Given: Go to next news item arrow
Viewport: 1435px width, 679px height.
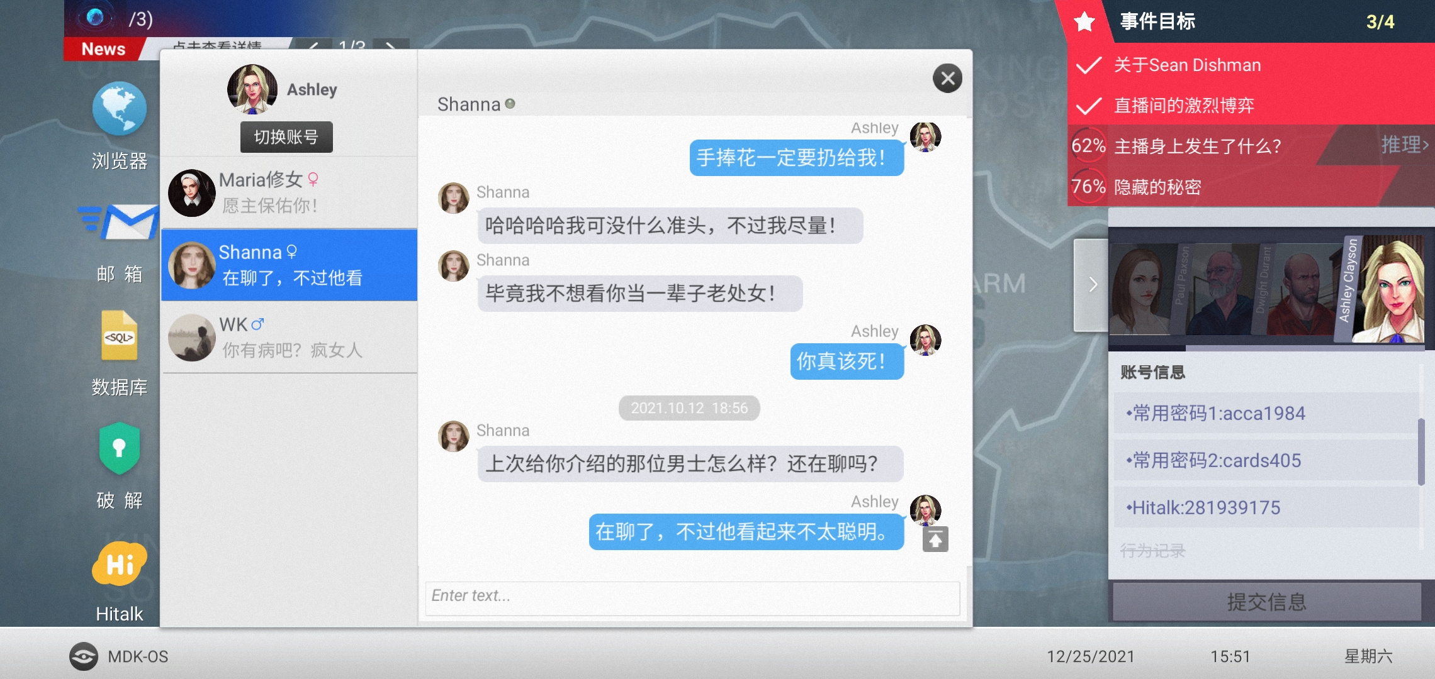Looking at the screenshot, I should (x=391, y=46).
